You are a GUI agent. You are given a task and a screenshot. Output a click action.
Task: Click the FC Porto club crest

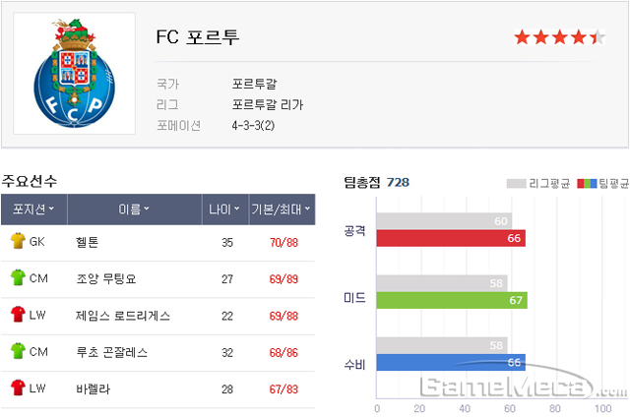click(x=75, y=73)
